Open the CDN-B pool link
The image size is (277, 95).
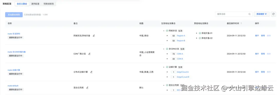click(x=180, y=59)
